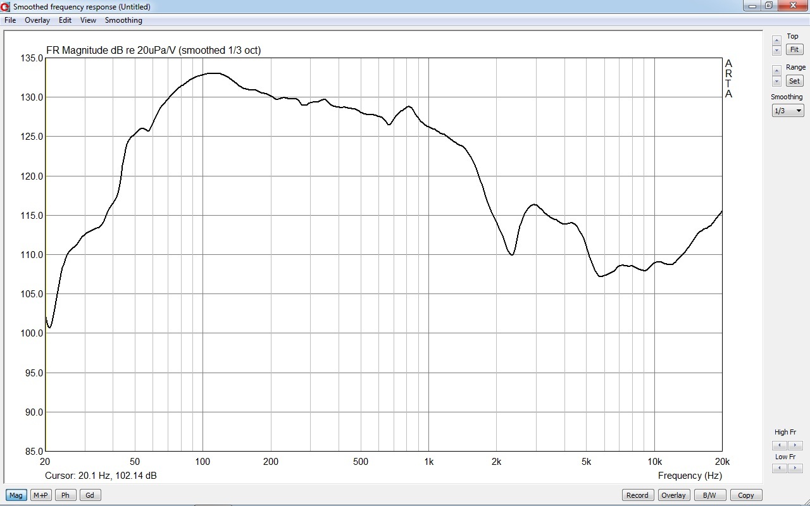Click the Set range button
810x506 pixels.
[794, 81]
